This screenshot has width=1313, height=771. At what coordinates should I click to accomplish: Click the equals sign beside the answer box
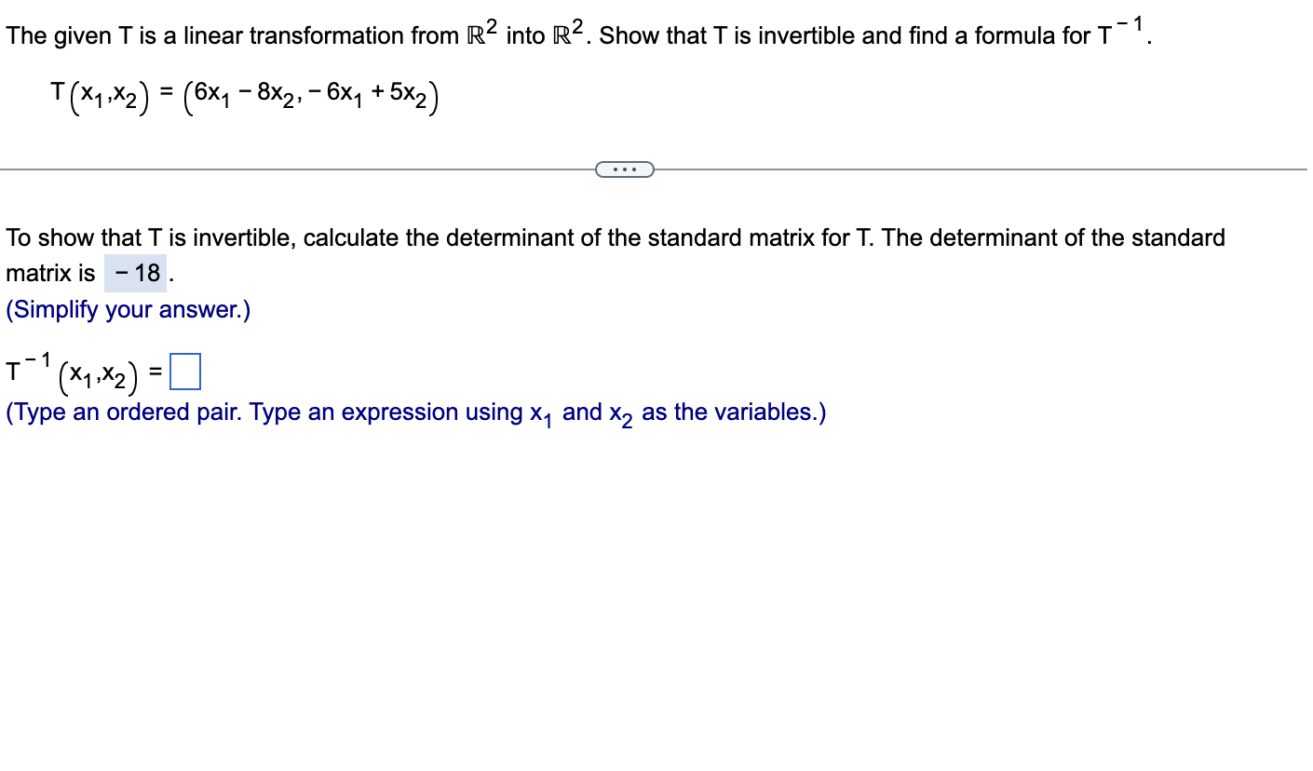[x=155, y=372]
